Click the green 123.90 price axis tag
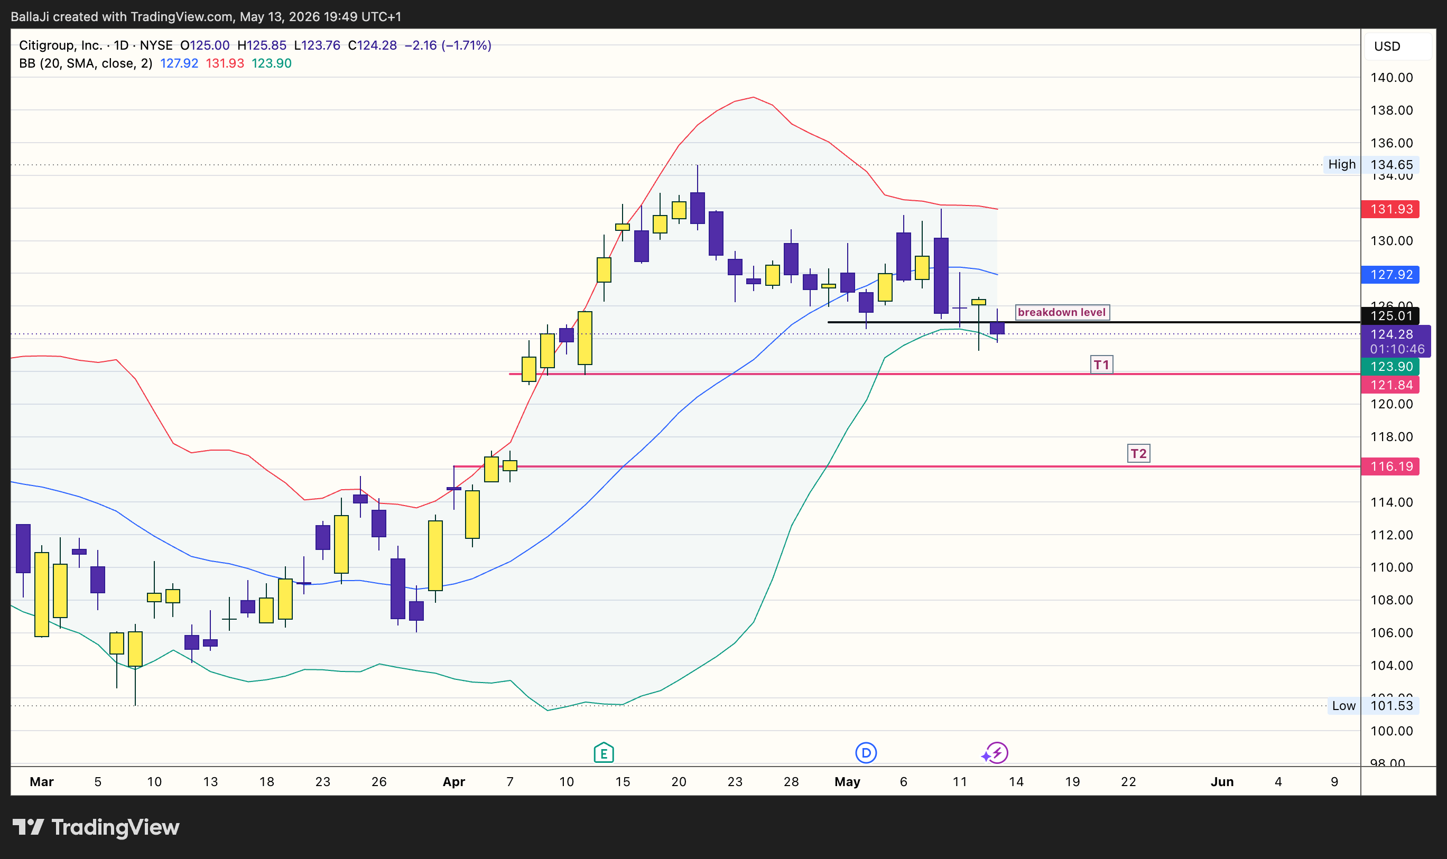This screenshot has width=1447, height=859. point(1390,367)
